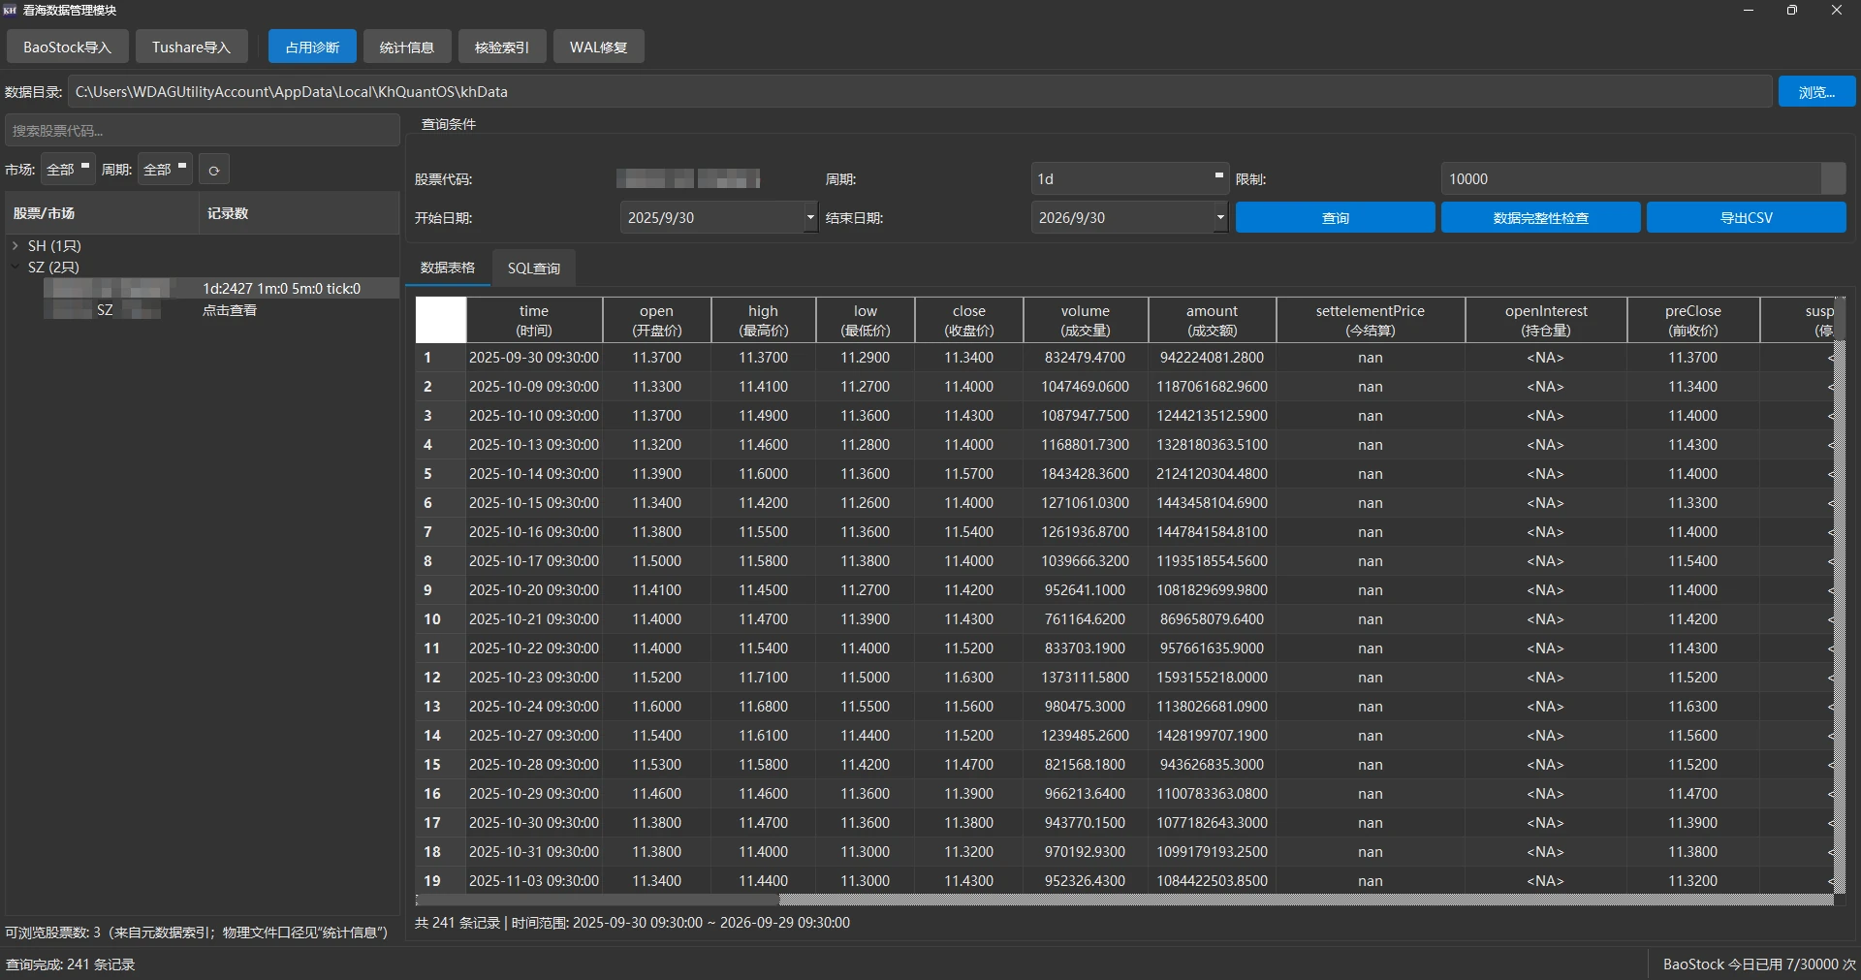Open 统计信息 statistics

pyautogui.click(x=407, y=47)
